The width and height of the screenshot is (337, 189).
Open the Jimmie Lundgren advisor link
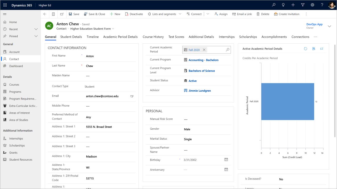pyautogui.click(x=200, y=91)
